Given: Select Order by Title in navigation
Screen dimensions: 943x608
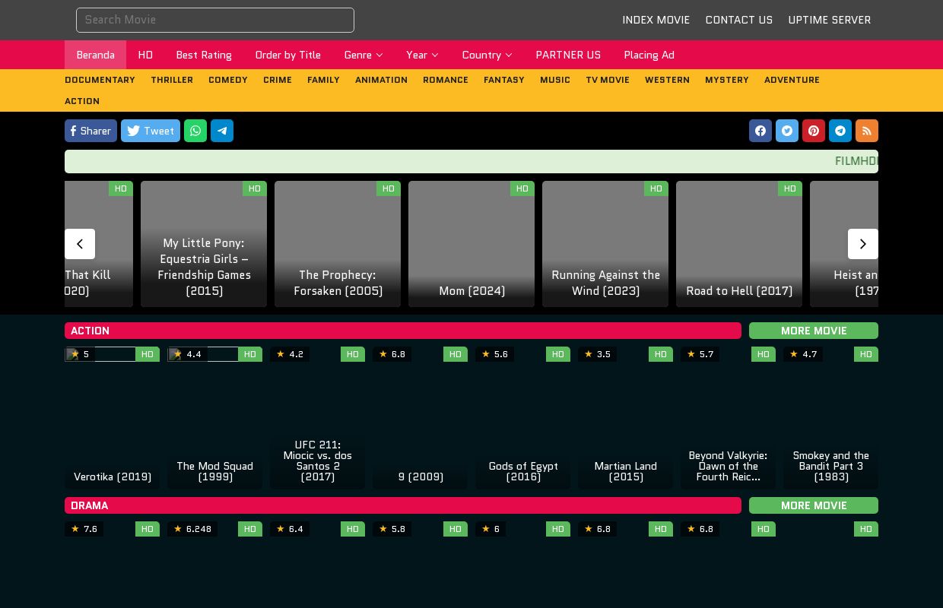Looking at the screenshot, I should (x=287, y=55).
